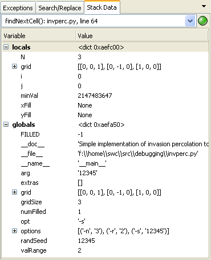Select the __file__ variable row
This screenshot has width=211, height=260.
tap(105, 154)
